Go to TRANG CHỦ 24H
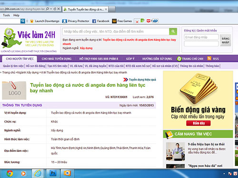The height and width of the screenshot is (178, 238). point(190,59)
